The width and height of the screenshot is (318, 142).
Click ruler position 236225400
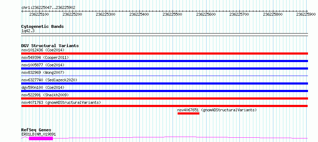(x=139, y=14)
